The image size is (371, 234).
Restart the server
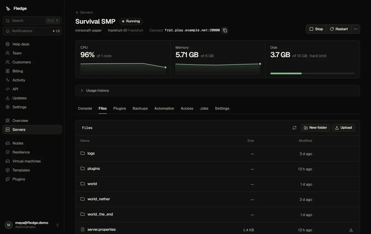[x=339, y=29]
